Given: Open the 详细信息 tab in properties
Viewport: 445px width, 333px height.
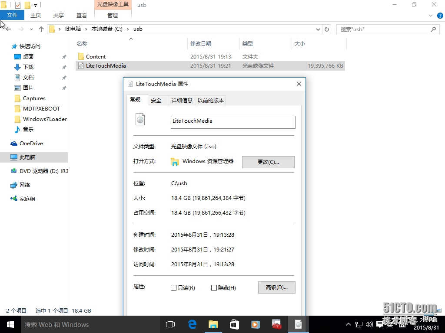Looking at the screenshot, I should pyautogui.click(x=182, y=100).
